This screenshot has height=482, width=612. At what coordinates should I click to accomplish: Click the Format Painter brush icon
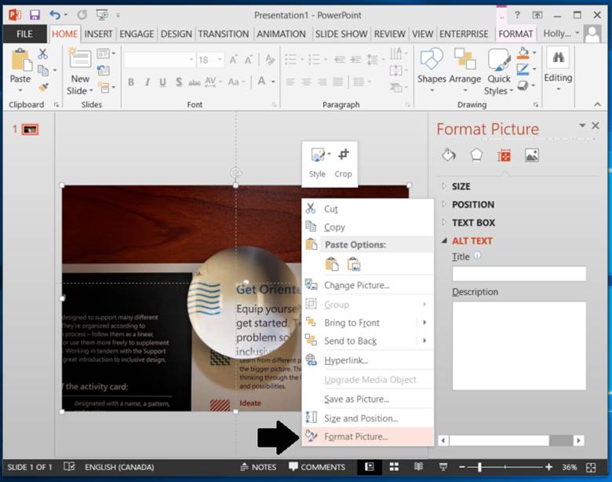tap(43, 87)
